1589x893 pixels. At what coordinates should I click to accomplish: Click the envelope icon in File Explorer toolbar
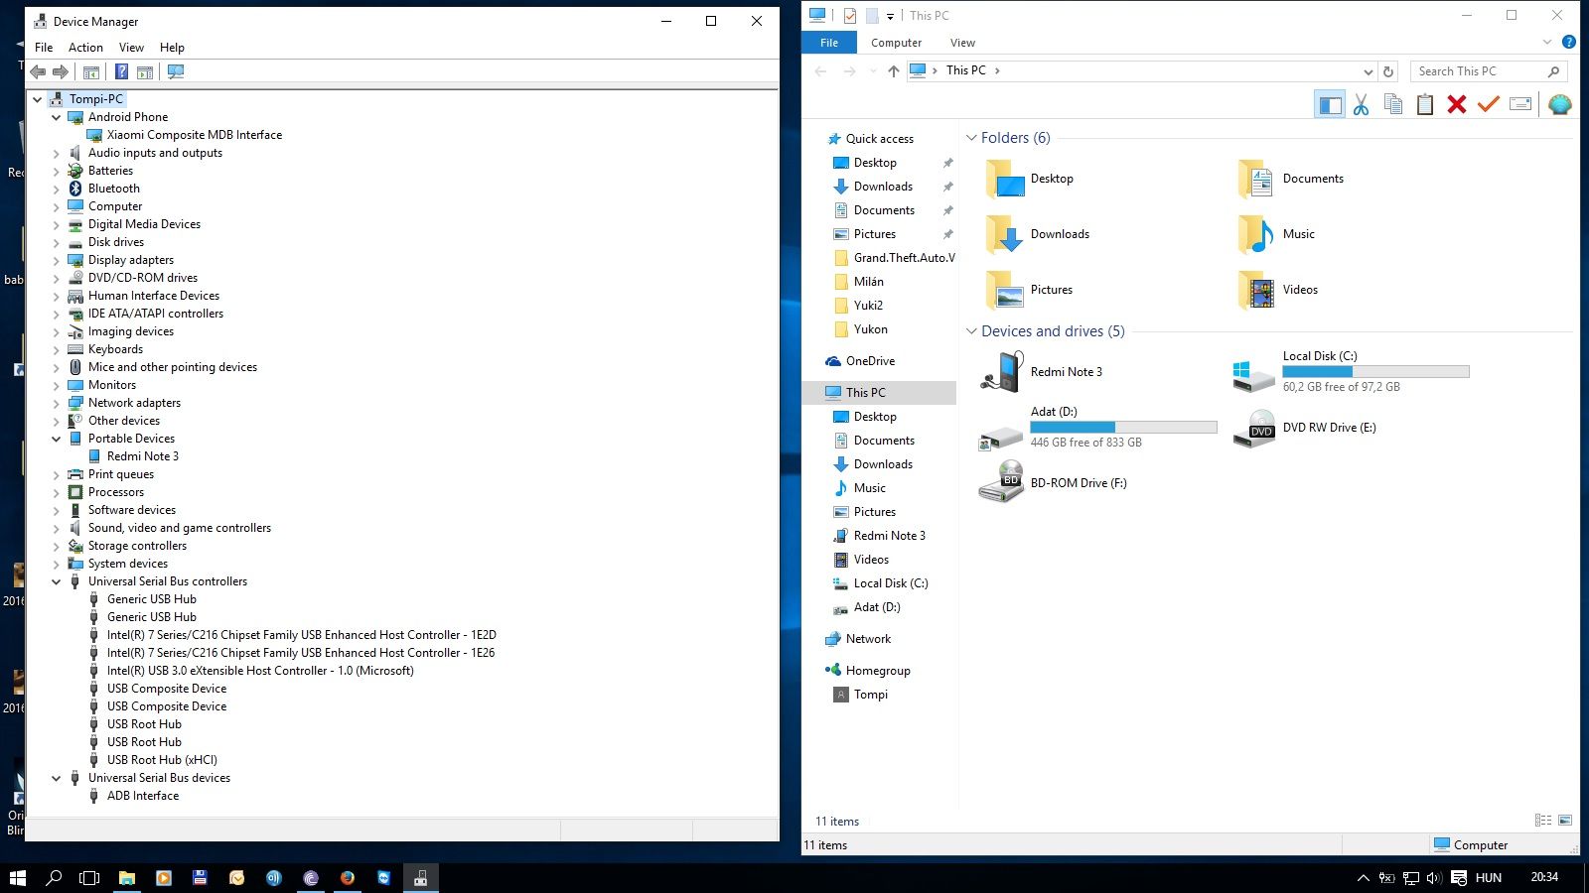pos(1520,104)
